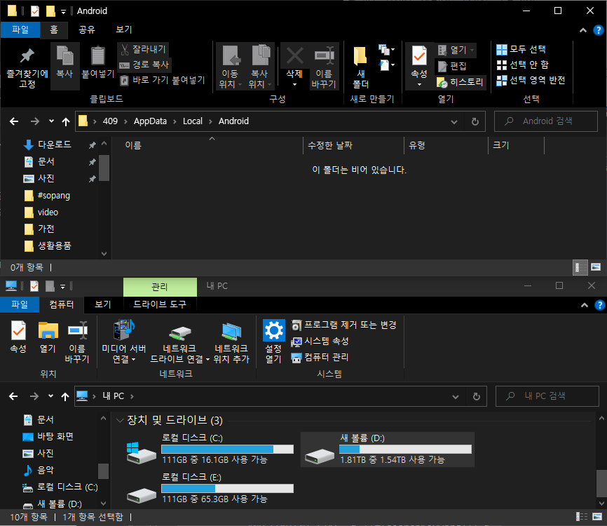
Task: Go up one folder level in Android window
Action: tap(66, 121)
